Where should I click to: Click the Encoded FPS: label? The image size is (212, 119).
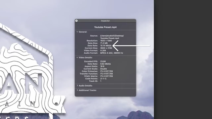click(91, 61)
